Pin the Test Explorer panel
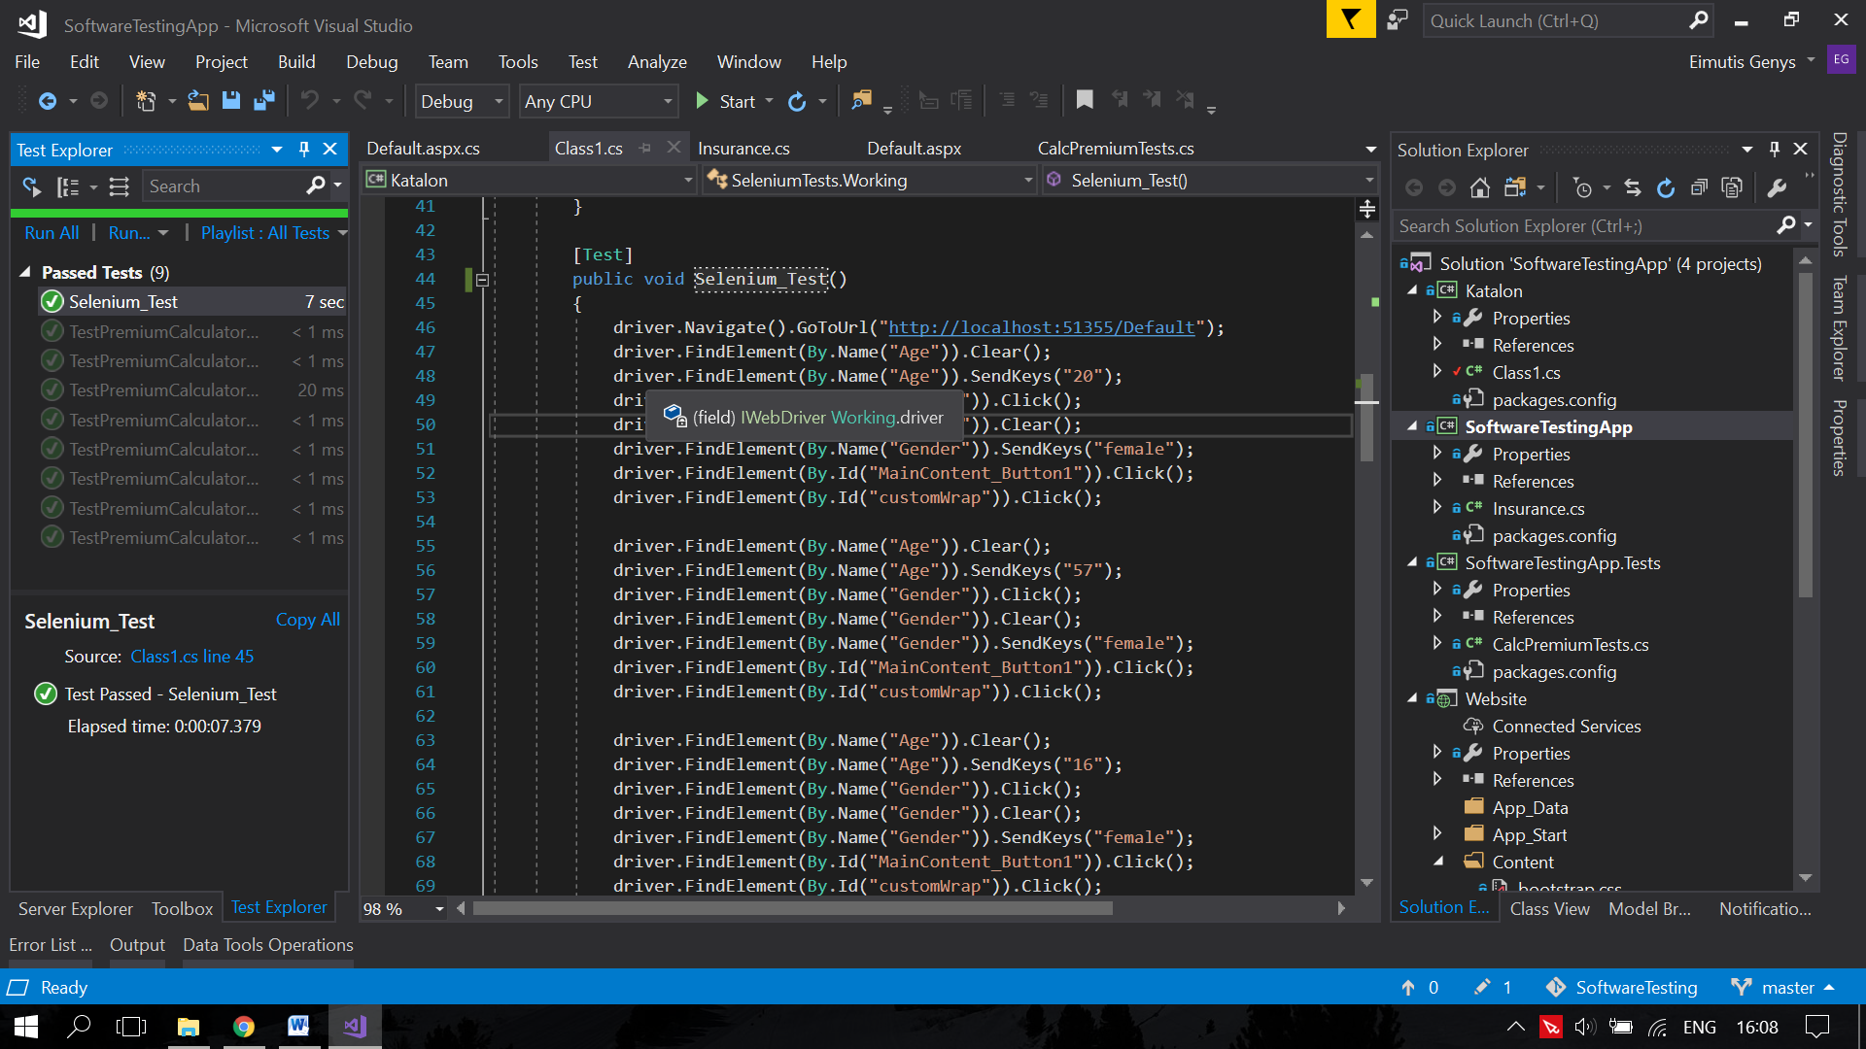This screenshot has height=1049, width=1866. (304, 150)
